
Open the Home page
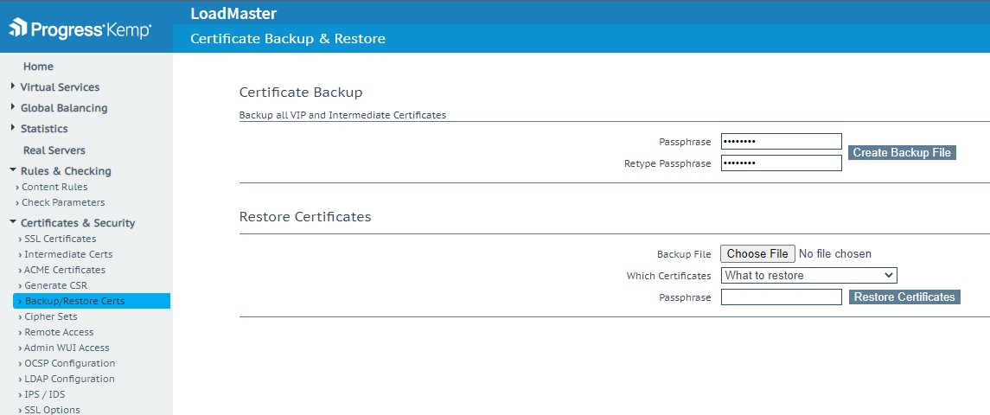tap(39, 67)
